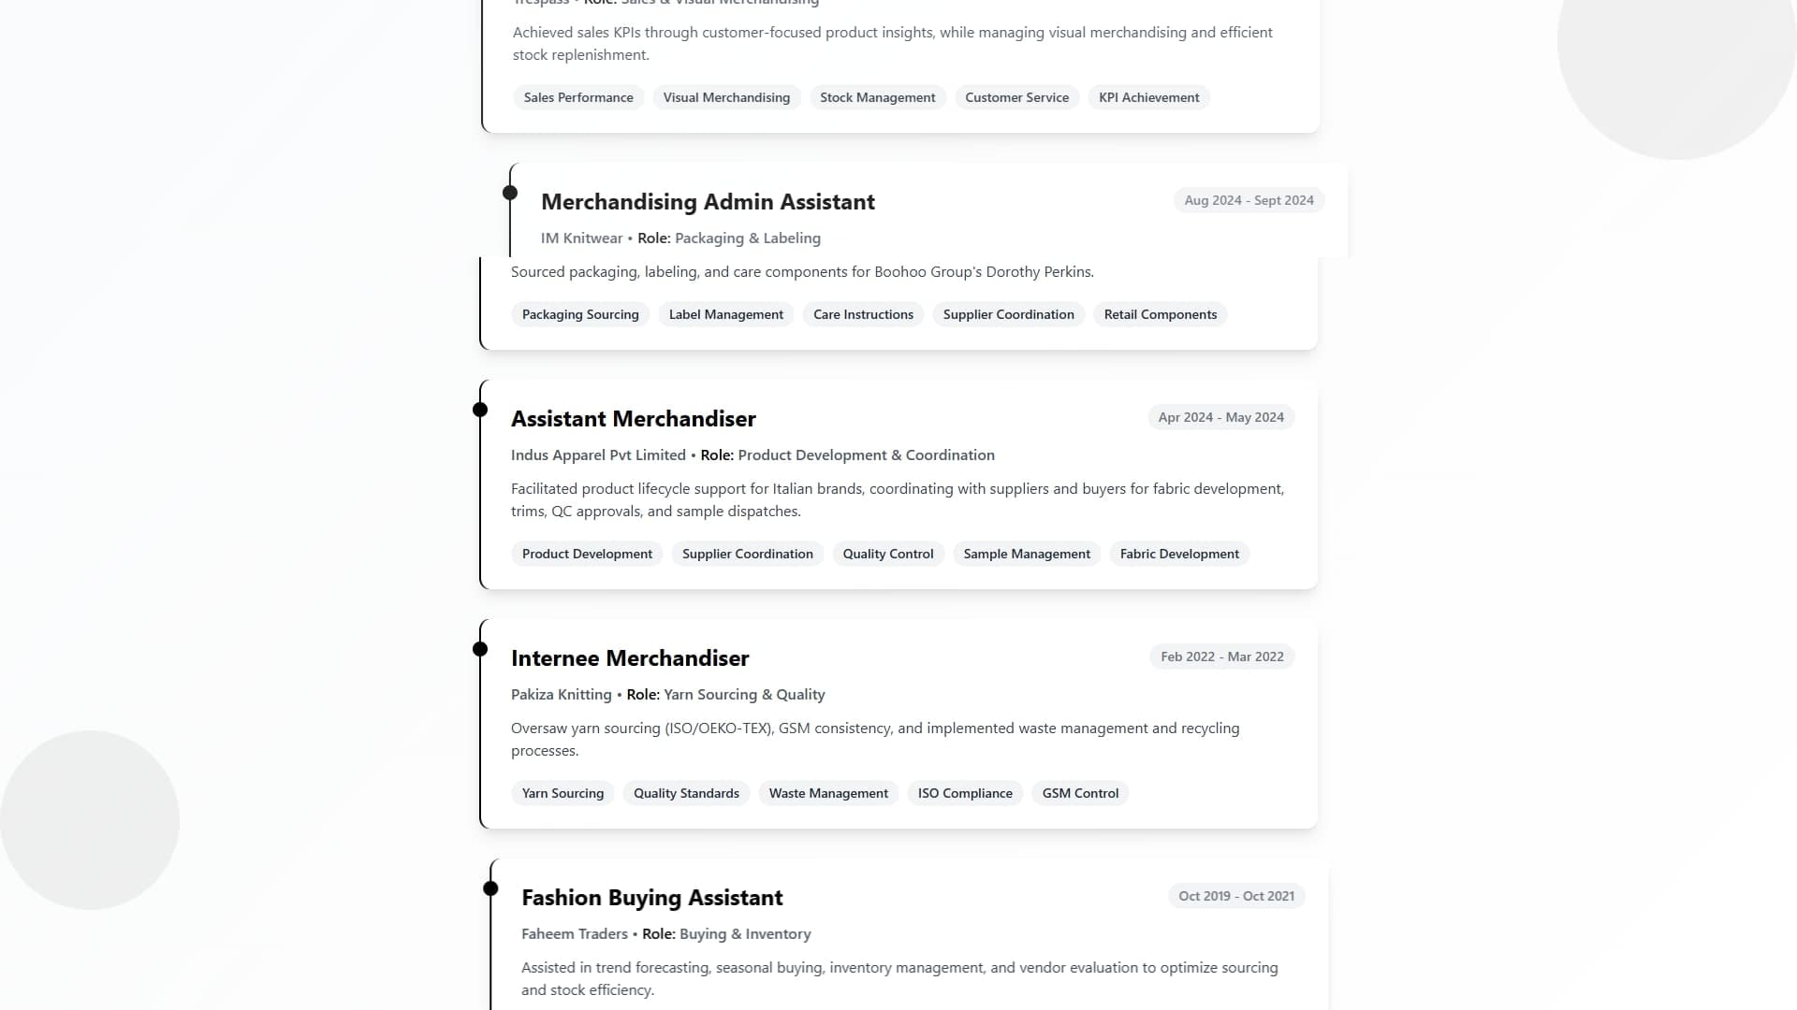
Task: Click the ISO Compliance tag
Action: 965,793
